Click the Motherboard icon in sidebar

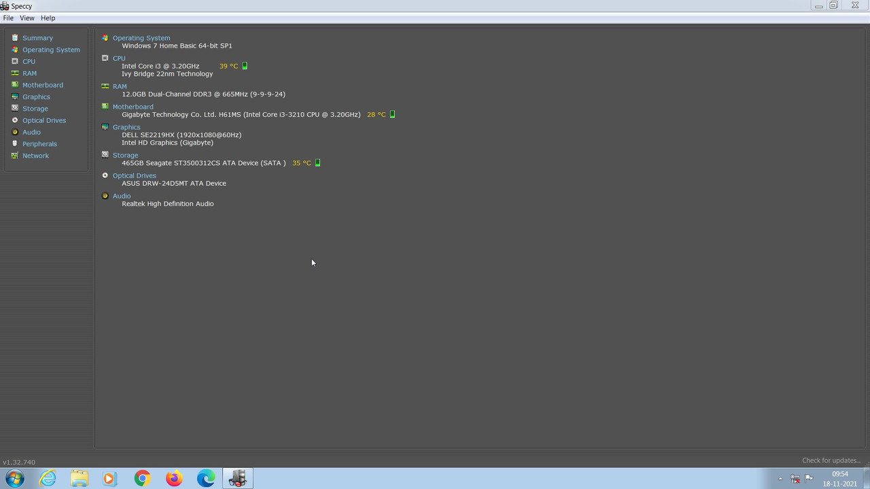point(15,85)
